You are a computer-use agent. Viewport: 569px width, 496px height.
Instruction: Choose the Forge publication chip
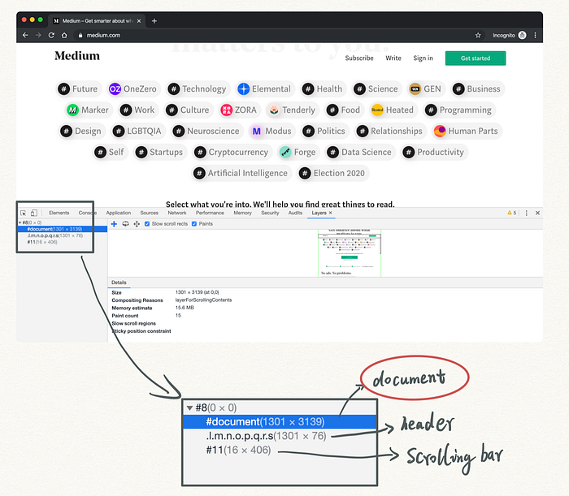click(x=298, y=152)
